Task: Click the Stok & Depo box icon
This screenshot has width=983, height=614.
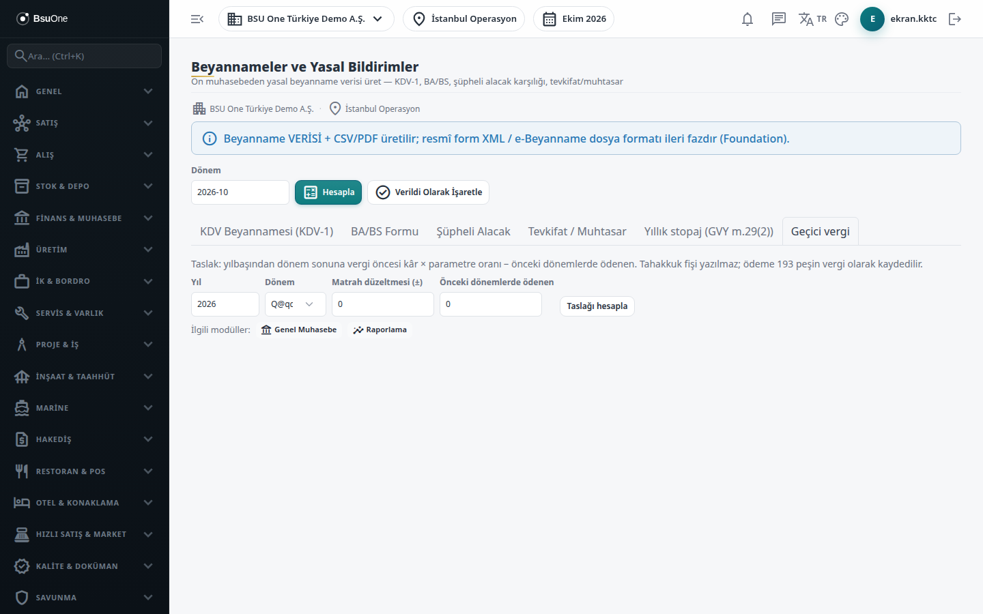Action: [x=22, y=186]
